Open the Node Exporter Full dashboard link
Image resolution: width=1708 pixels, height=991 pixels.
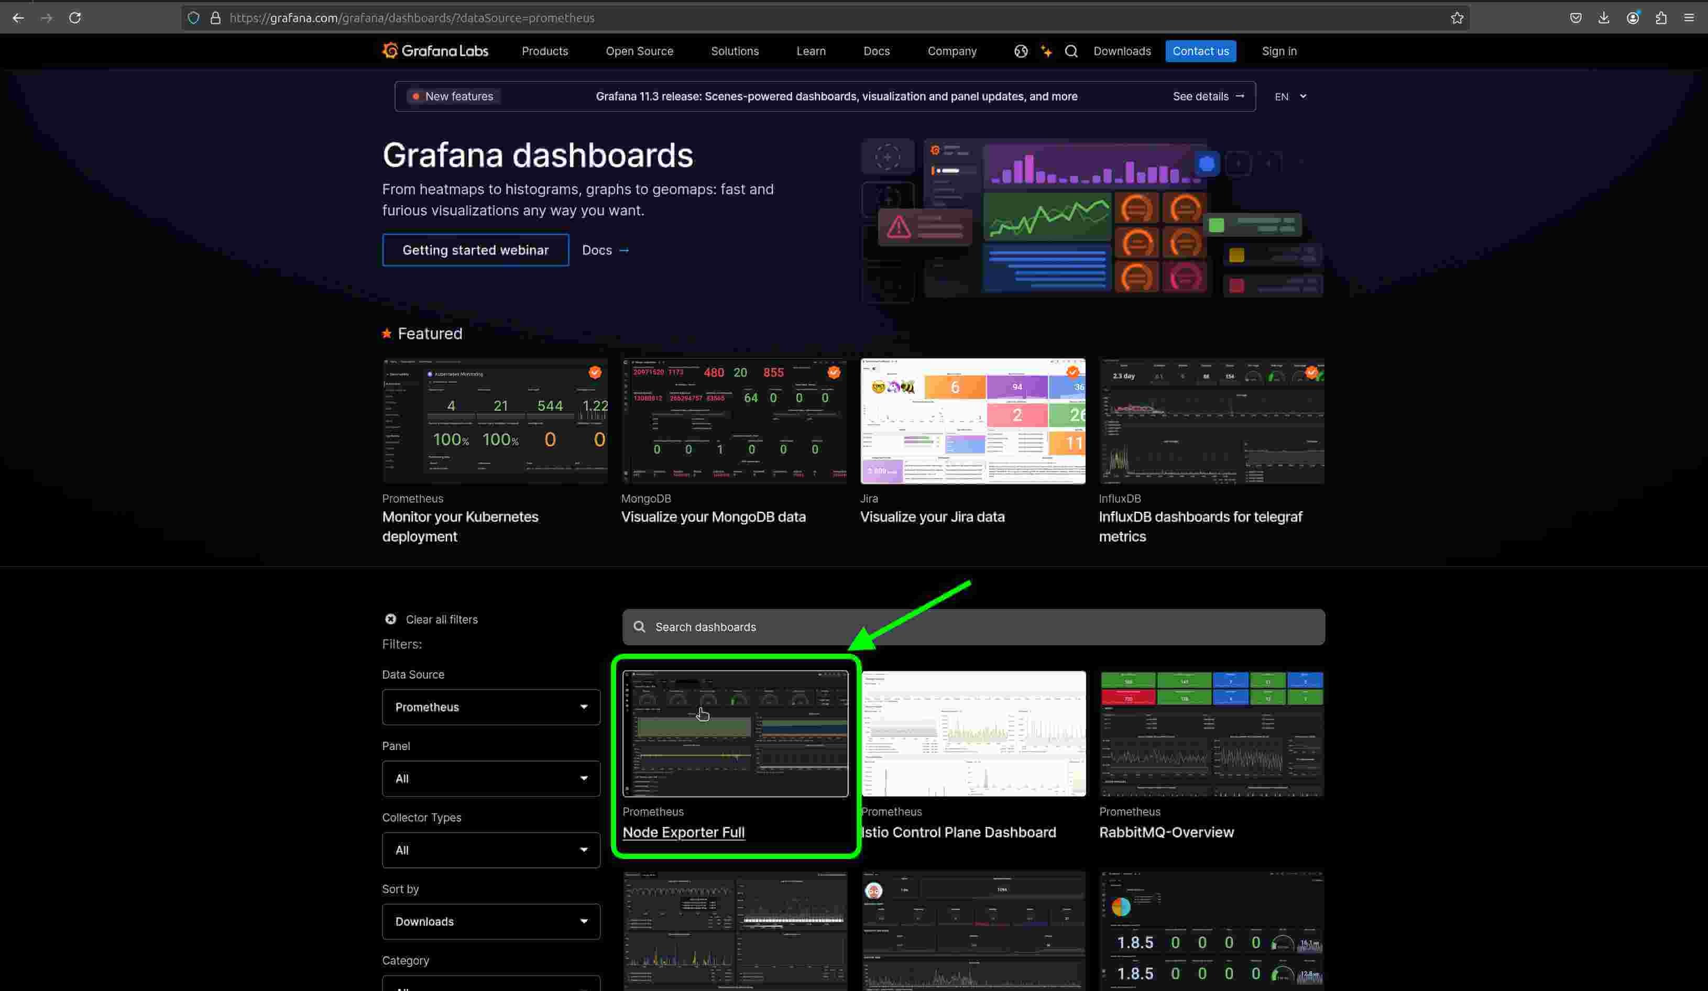pyautogui.click(x=683, y=832)
